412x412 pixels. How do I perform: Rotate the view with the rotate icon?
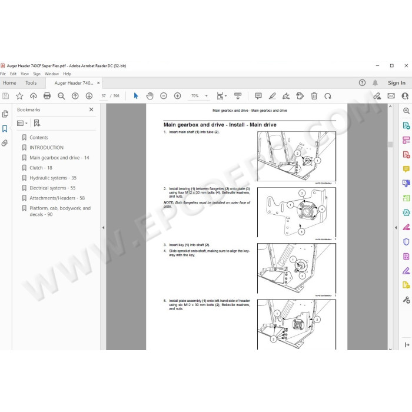[328, 96]
